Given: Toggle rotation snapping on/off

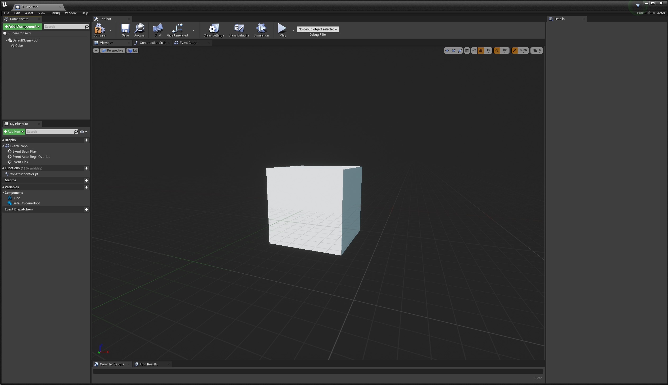Looking at the screenshot, I should coord(497,51).
